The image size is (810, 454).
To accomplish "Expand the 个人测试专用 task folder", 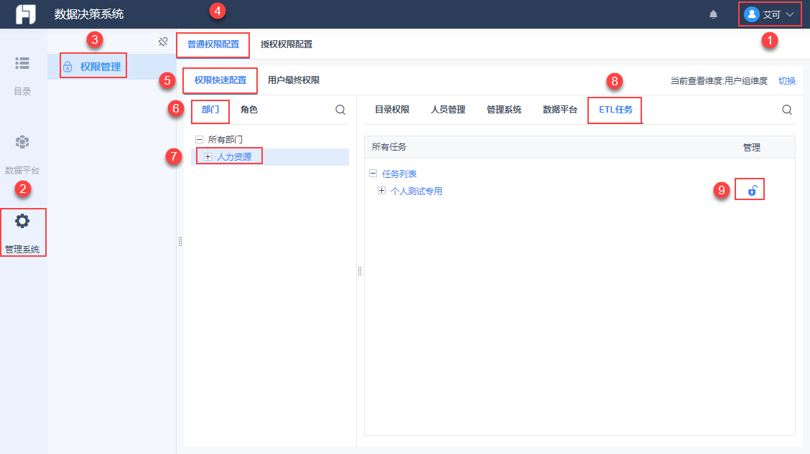I will tap(381, 191).
